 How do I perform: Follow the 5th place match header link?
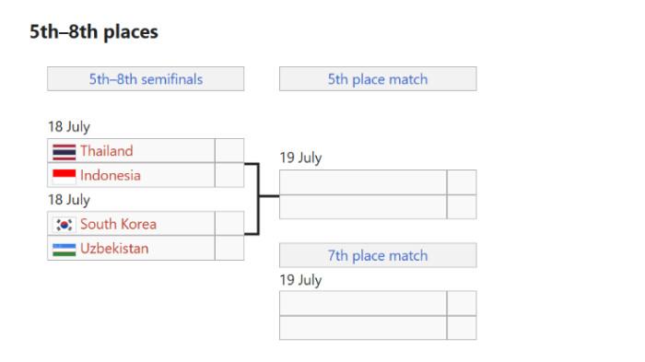click(x=378, y=79)
